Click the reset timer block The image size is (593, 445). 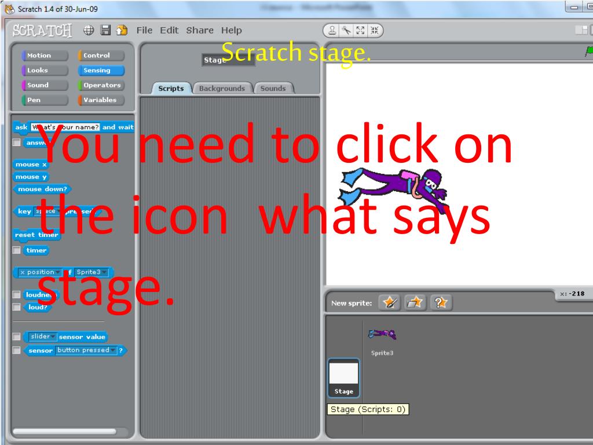(36, 235)
